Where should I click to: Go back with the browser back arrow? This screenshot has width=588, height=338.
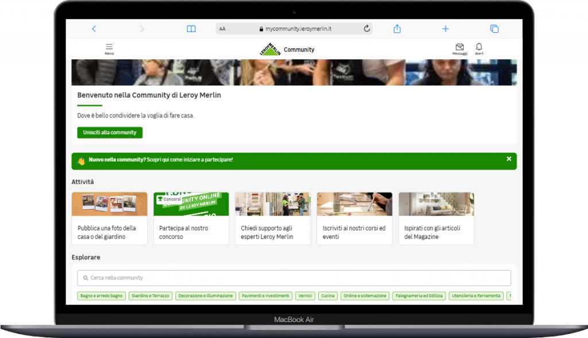[94, 29]
